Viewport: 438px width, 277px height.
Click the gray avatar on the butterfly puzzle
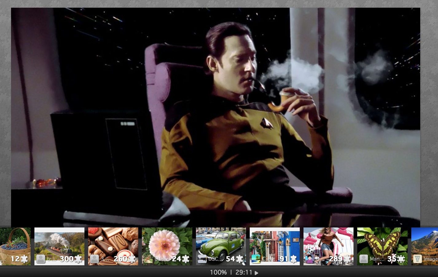tap(364, 259)
